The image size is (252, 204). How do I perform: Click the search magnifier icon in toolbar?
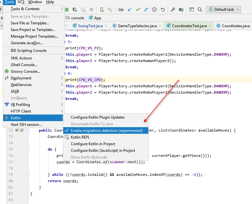coord(200,9)
